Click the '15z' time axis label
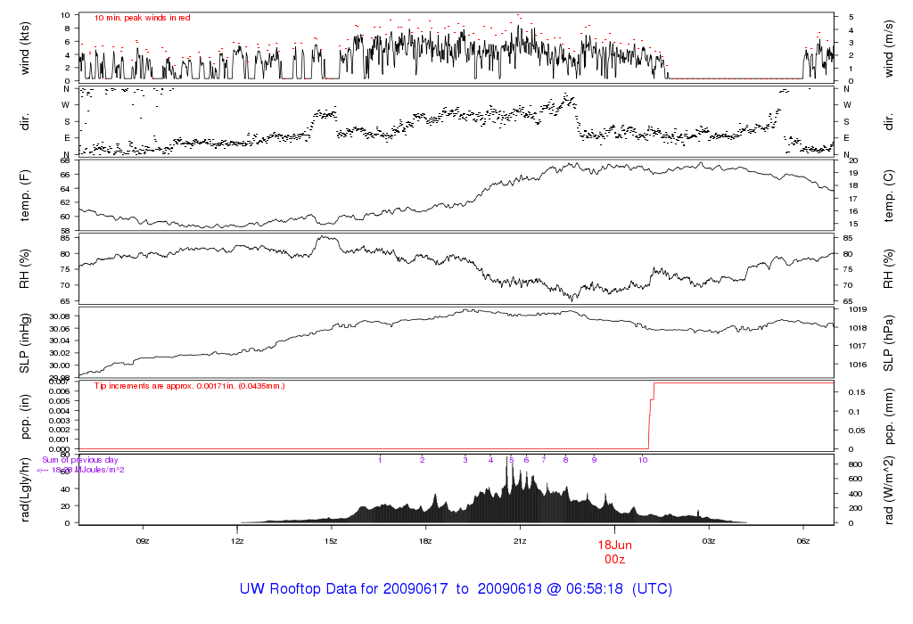Viewport: 913px width, 624px height. (332, 541)
